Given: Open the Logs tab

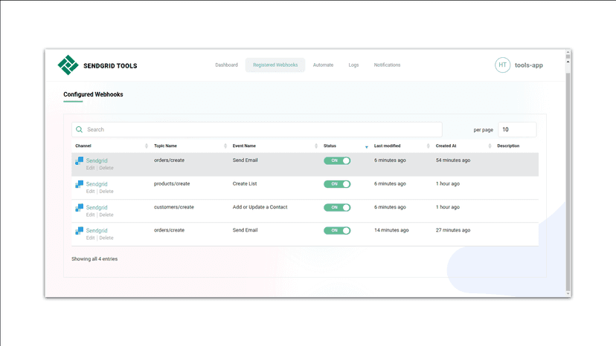Looking at the screenshot, I should 353,65.
